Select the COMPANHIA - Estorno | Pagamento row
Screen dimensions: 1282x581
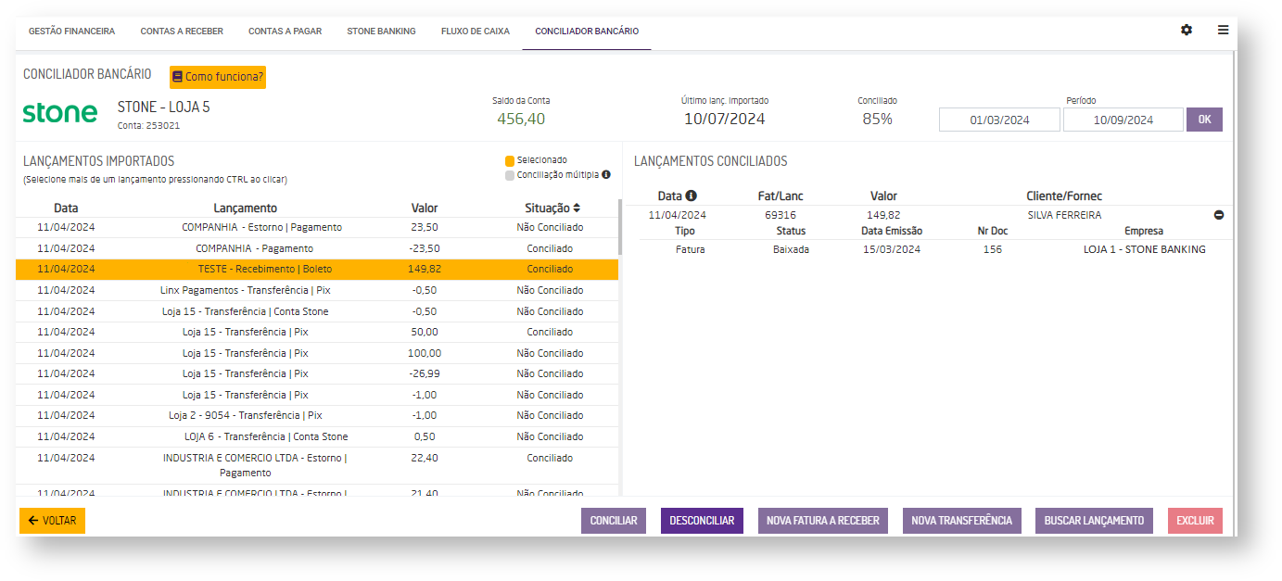316,228
